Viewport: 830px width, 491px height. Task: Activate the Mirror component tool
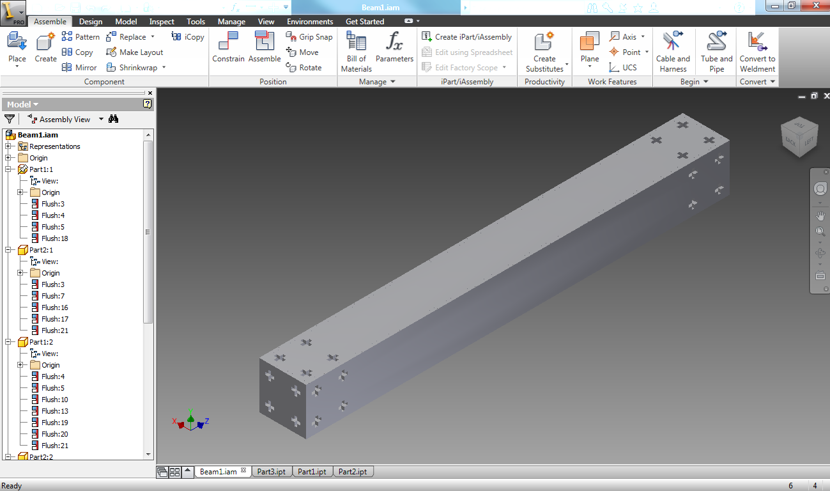tap(79, 68)
